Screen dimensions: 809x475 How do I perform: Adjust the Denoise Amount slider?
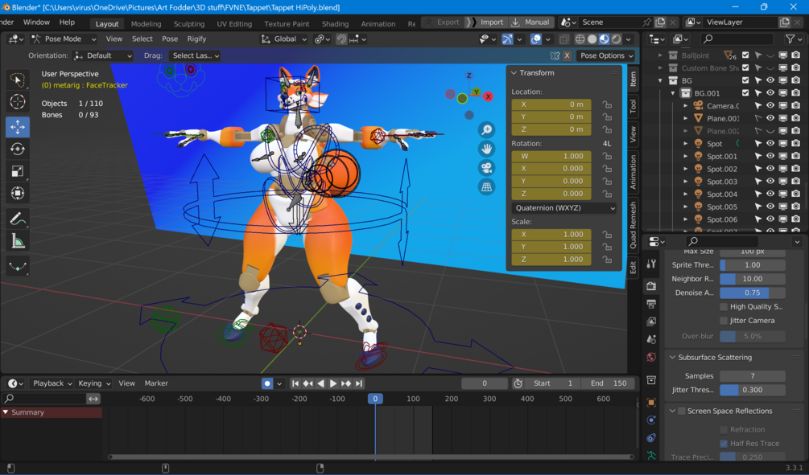[752, 293]
